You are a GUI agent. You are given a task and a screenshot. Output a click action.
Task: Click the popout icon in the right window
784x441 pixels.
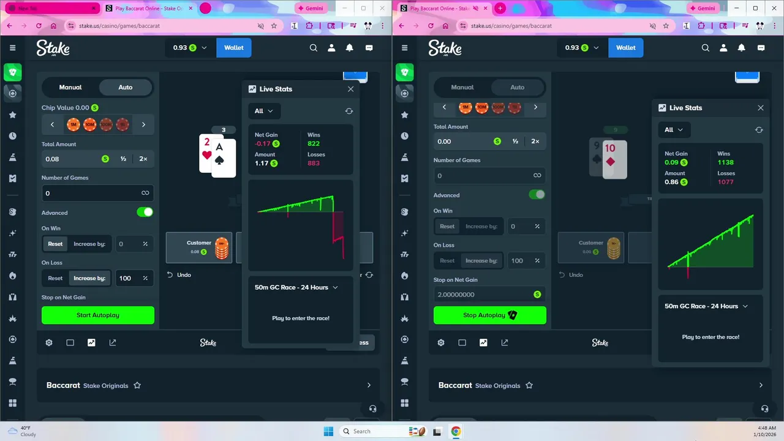[x=505, y=343]
